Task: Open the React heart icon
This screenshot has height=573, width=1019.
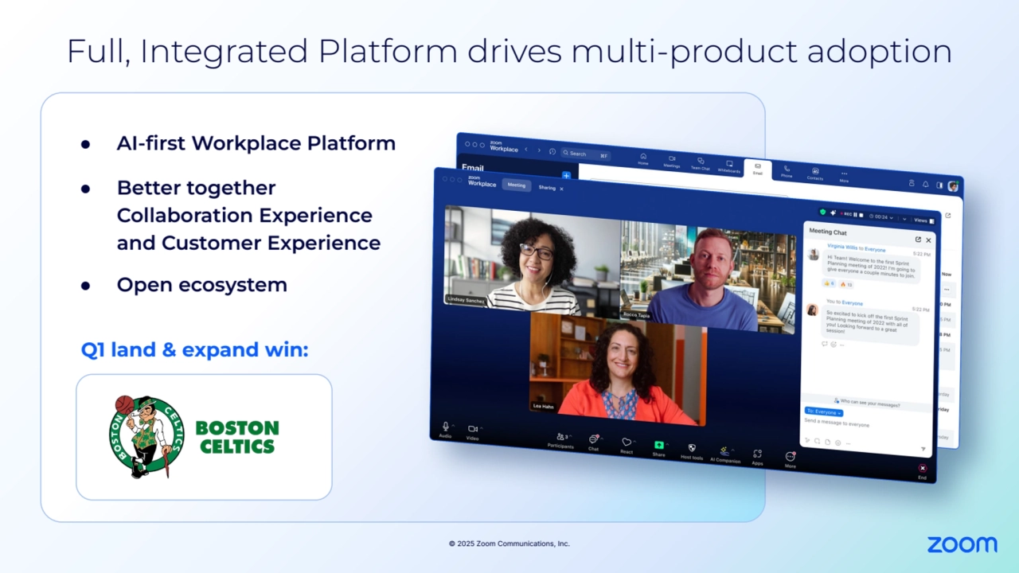Action: tap(627, 442)
